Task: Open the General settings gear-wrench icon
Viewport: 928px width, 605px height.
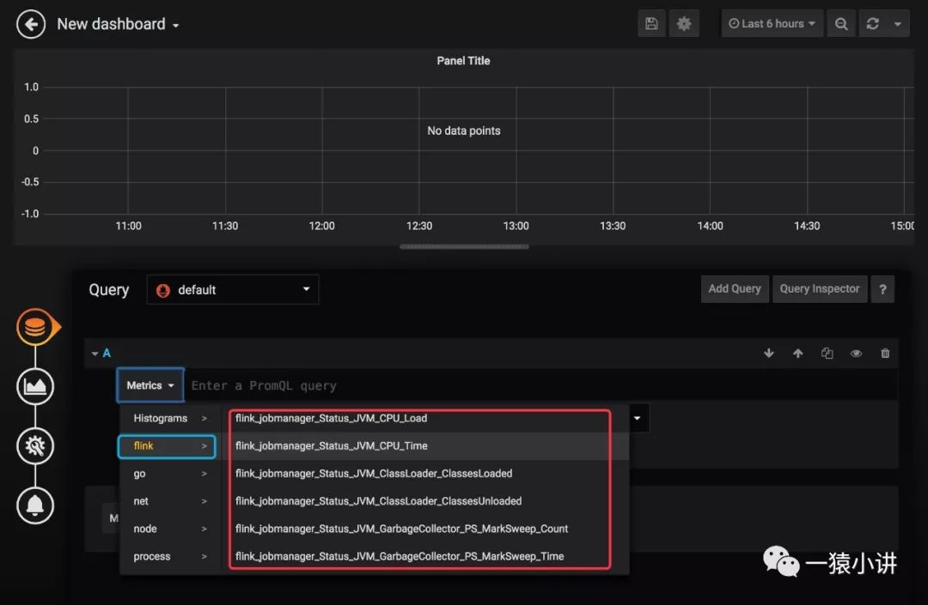Action: coord(35,446)
